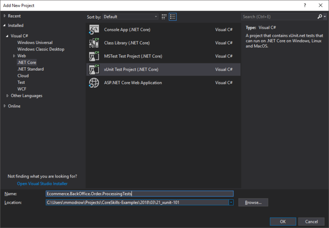
Task: Click Visual C# language in ASP.NET row
Action: click(224, 83)
